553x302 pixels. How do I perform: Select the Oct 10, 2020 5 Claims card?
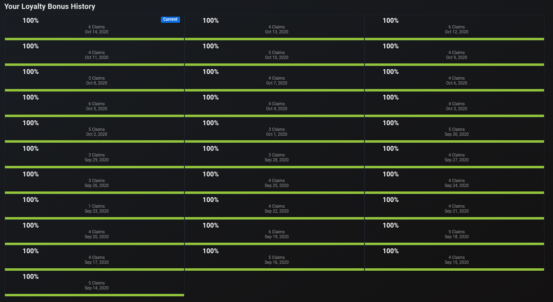coord(275,53)
